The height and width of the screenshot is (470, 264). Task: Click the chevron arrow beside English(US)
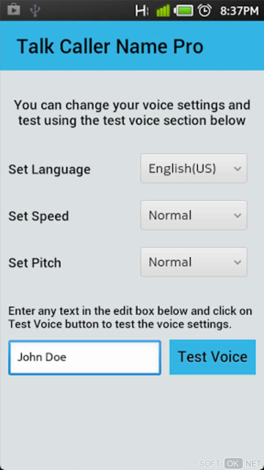tap(237, 169)
